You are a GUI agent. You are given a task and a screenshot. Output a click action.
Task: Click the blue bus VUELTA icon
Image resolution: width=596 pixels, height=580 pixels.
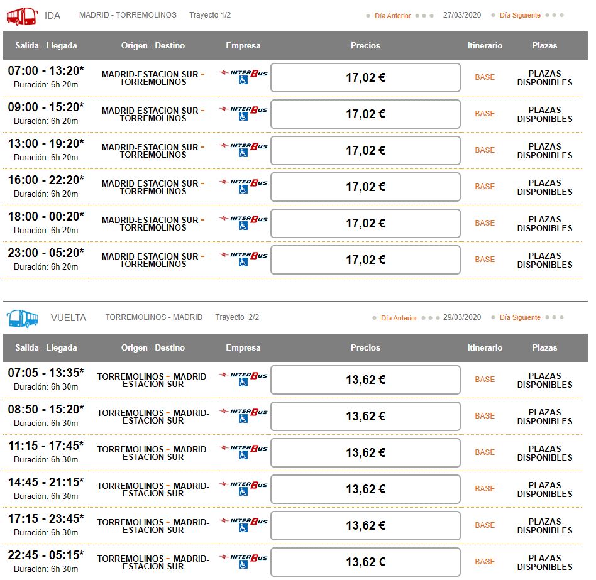23,319
